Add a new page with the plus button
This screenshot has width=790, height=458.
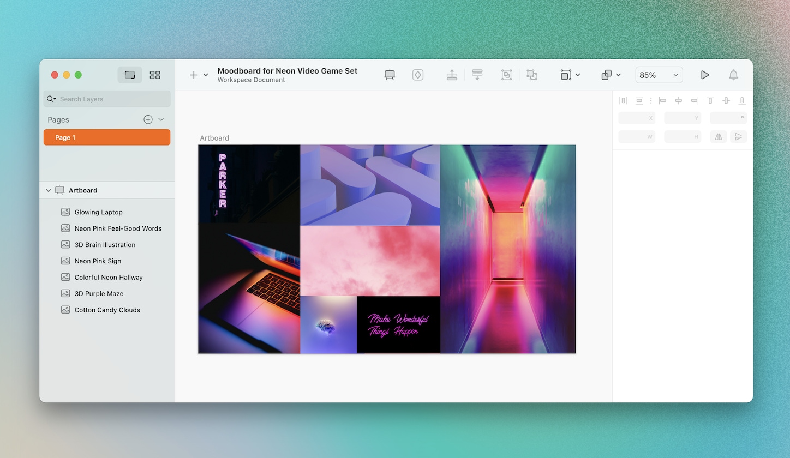point(147,119)
